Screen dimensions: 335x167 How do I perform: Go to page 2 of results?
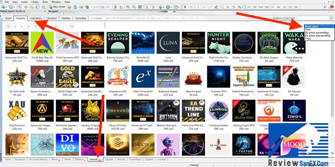pyautogui.click(x=15, y=27)
